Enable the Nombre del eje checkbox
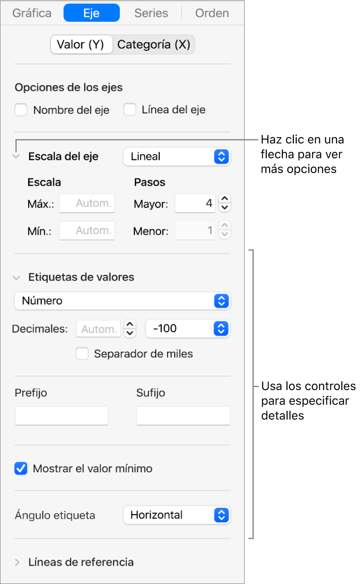Screen dimensions: 362x584 pyautogui.click(x=21, y=110)
